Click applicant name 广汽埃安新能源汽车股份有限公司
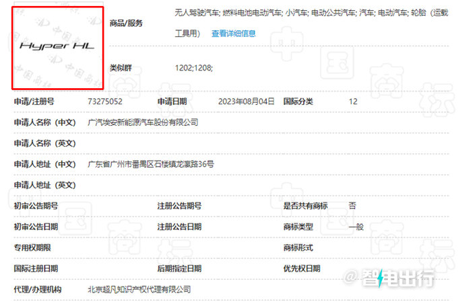Screen dimensions: 458x304 click(x=143, y=122)
